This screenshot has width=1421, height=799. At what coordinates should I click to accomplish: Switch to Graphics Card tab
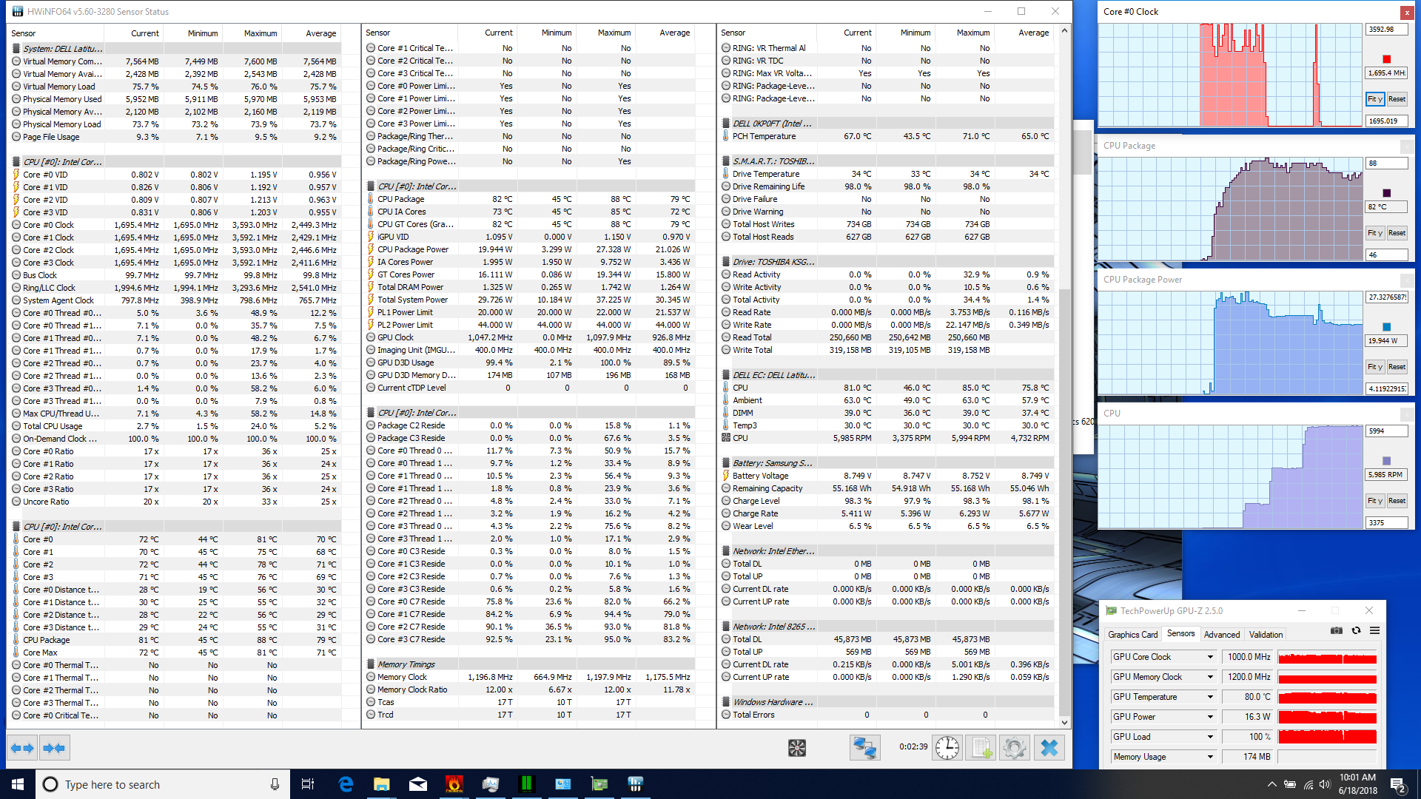point(1132,635)
